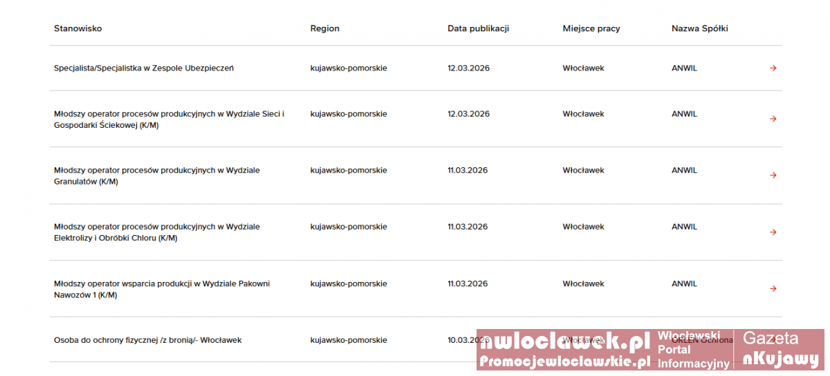Click the Nazwa Spółki column header
The image size is (830, 376).
pos(699,28)
